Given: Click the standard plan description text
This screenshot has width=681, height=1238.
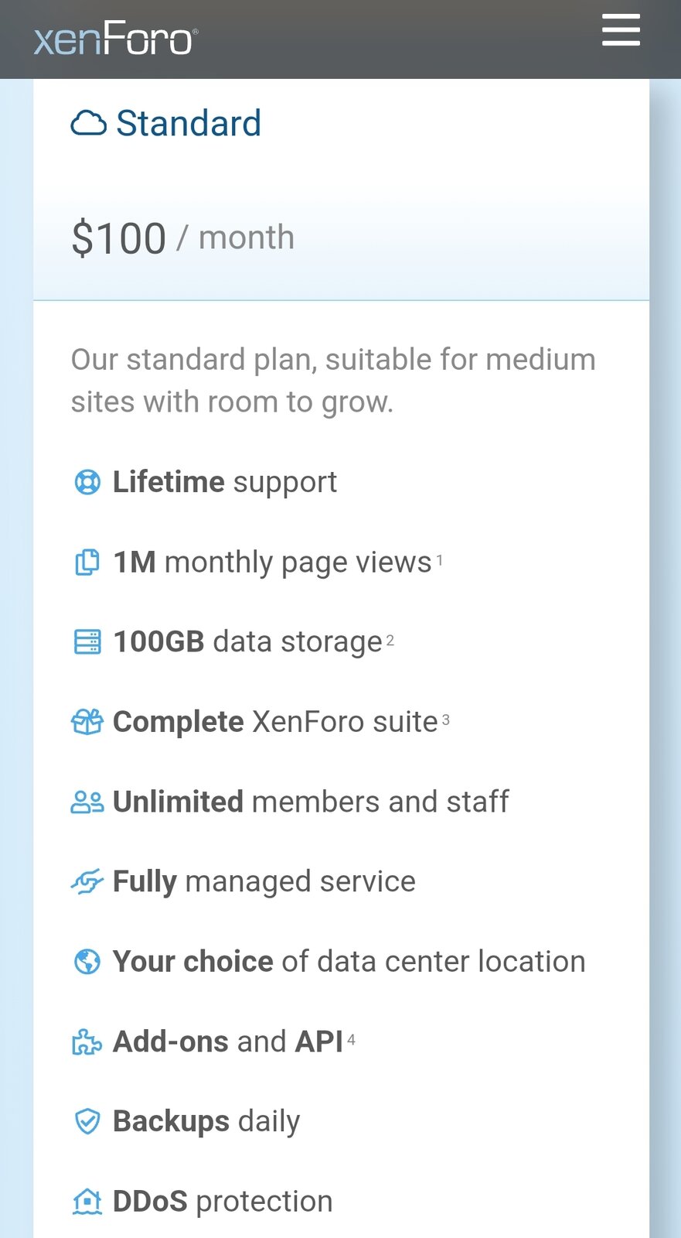Looking at the screenshot, I should click(333, 381).
